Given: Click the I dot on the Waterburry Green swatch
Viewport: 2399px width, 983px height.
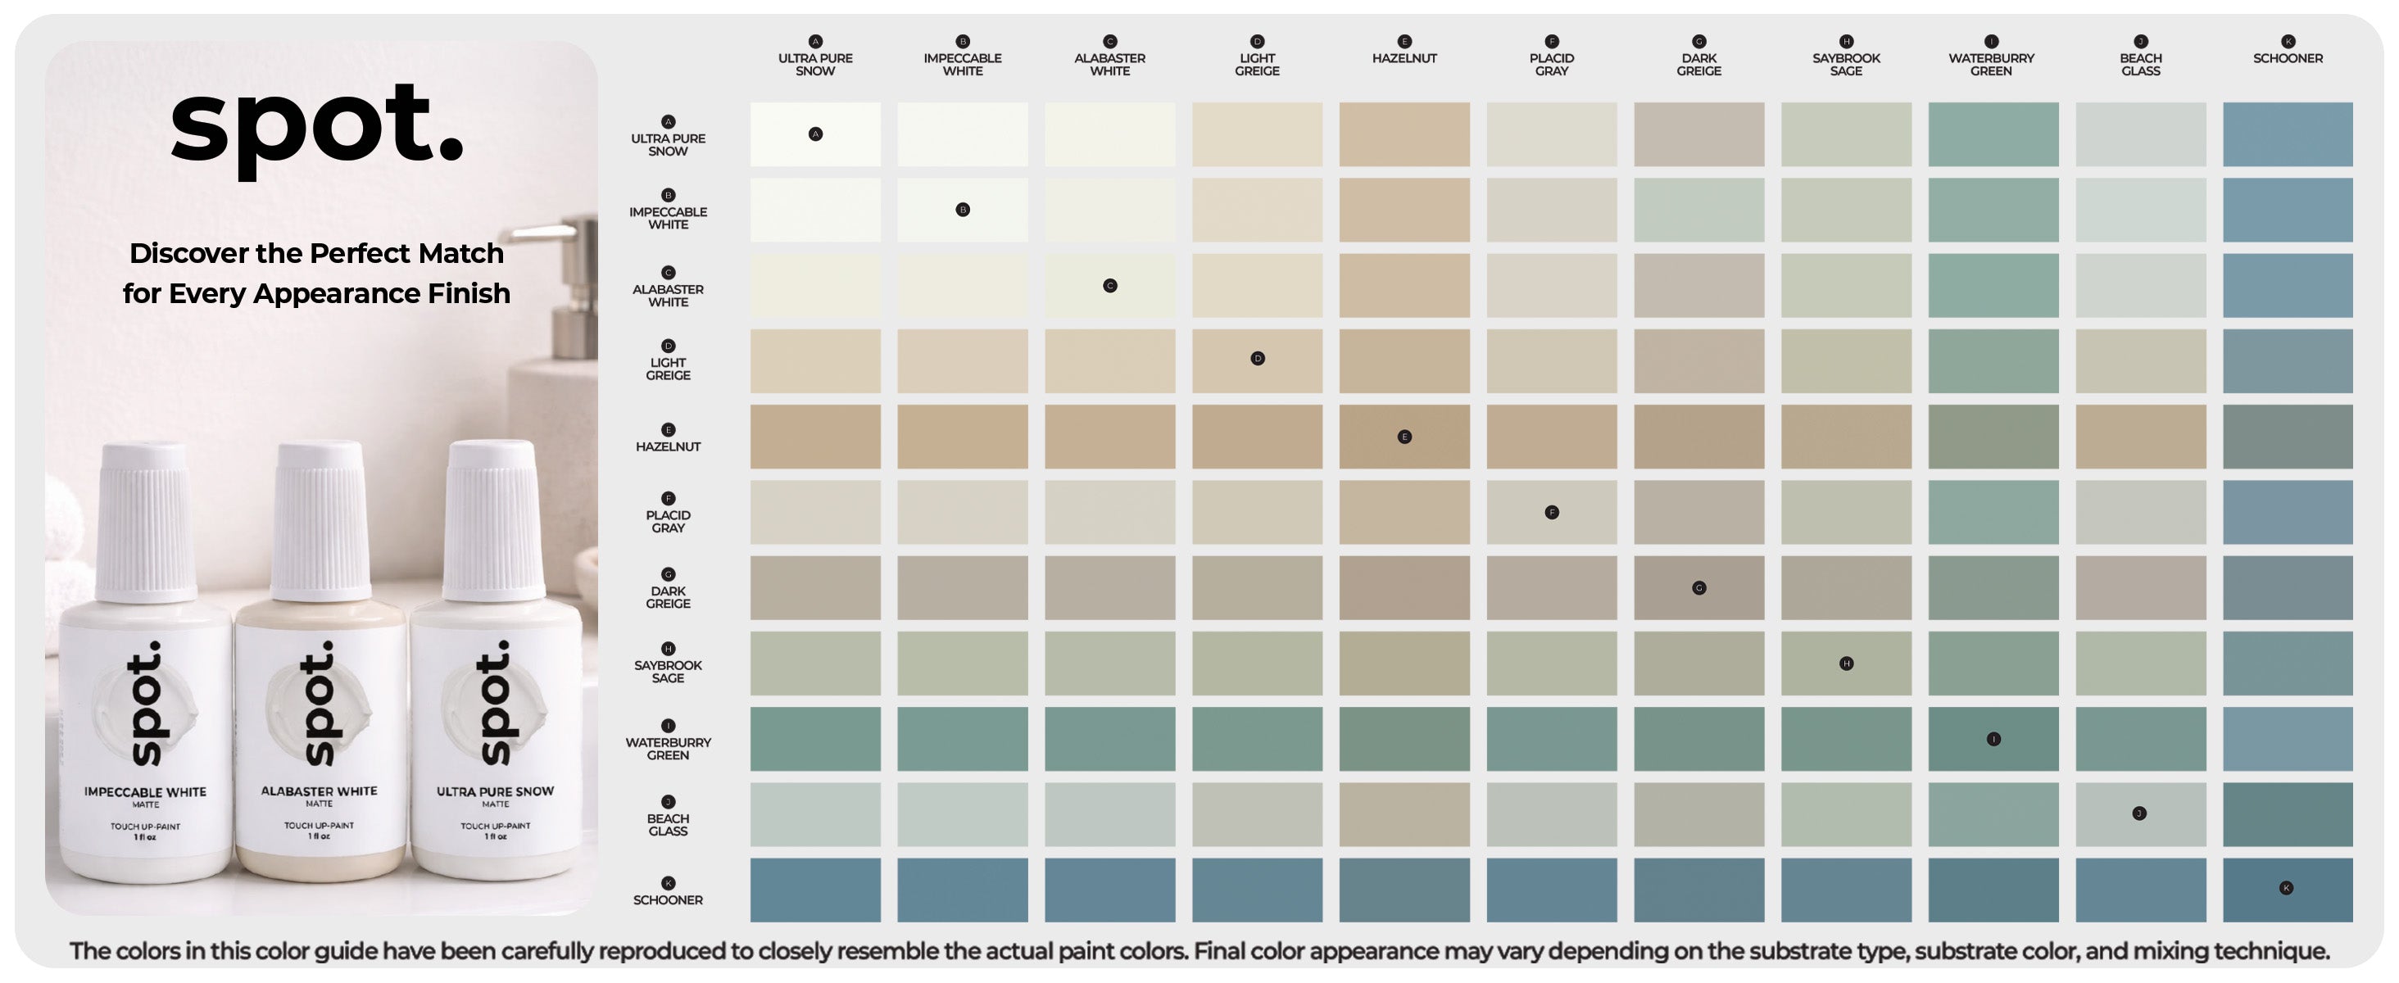Looking at the screenshot, I should tap(1994, 739).
